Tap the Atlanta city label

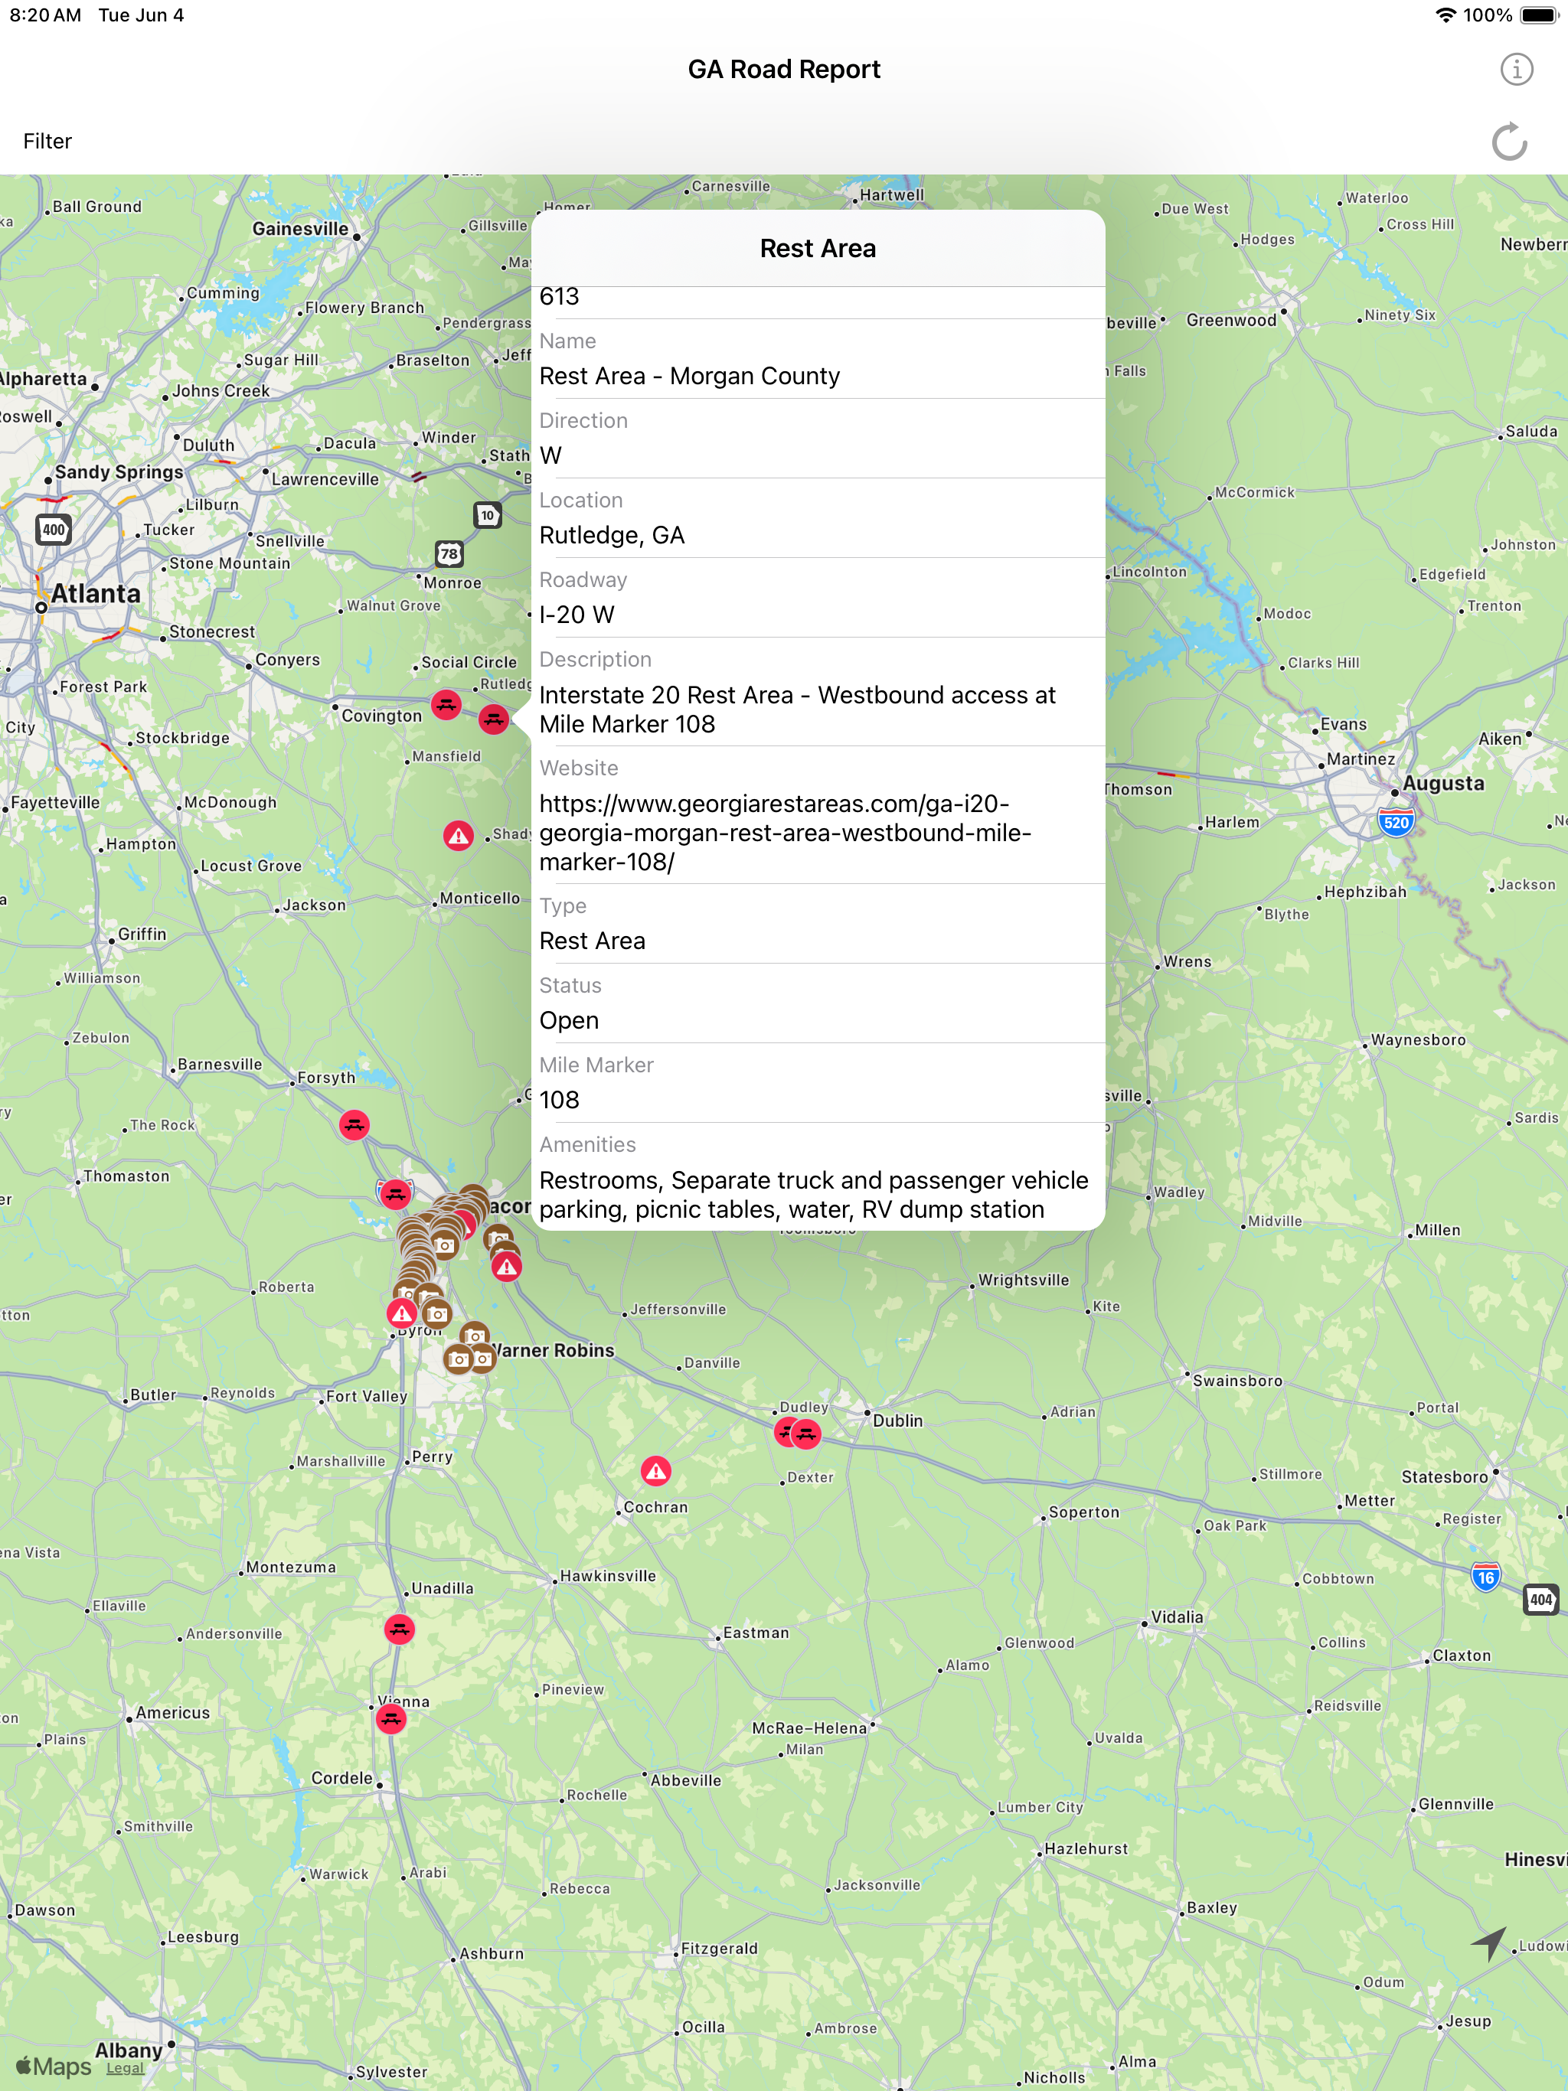[x=96, y=594]
